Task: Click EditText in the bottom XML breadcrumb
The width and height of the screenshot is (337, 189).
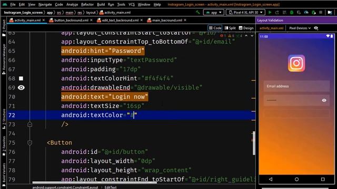Action: click(111, 187)
